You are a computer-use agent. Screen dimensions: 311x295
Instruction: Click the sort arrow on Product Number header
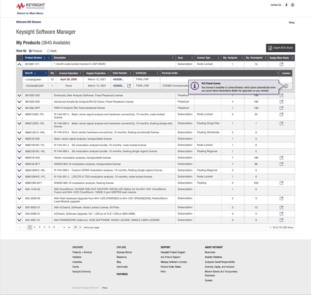point(45,58)
